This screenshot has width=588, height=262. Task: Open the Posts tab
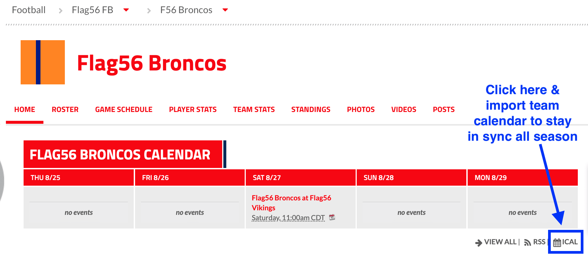[444, 109]
